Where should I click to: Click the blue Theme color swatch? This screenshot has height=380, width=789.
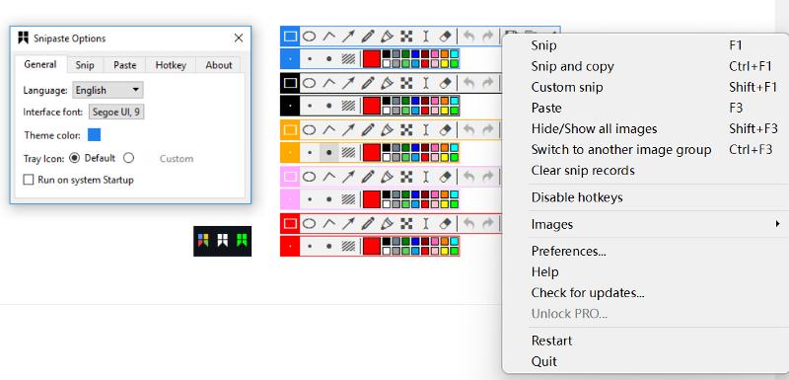(x=94, y=135)
